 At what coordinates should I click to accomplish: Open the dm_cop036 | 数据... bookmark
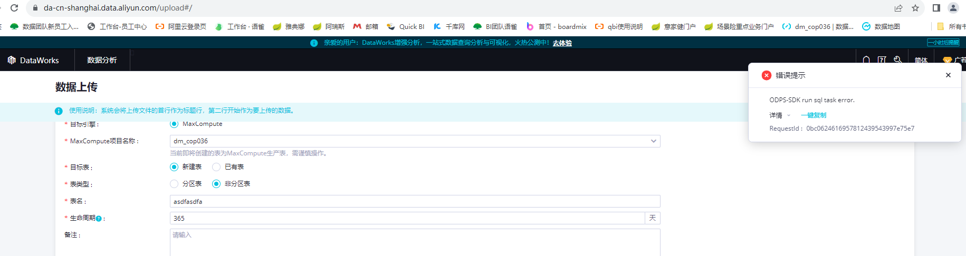pyautogui.click(x=818, y=26)
